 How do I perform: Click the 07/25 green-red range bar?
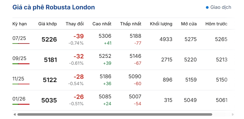21,44
